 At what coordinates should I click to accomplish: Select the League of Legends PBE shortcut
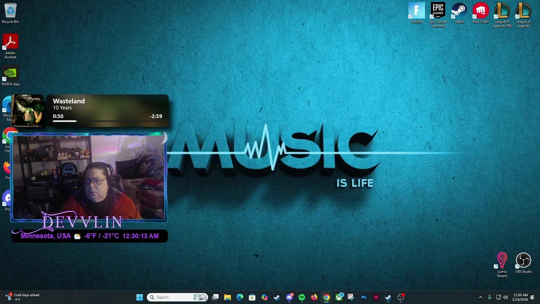(502, 15)
